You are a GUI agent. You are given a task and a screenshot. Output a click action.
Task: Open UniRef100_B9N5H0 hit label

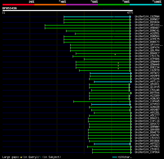coord(147,36)
